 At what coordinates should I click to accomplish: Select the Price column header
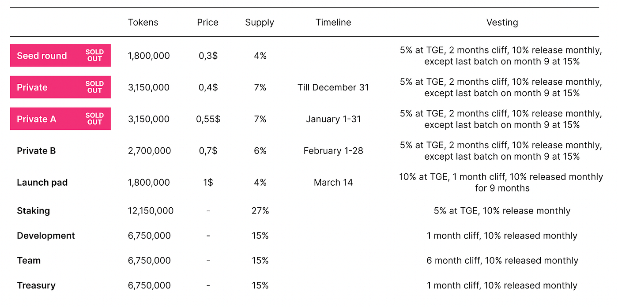[207, 22]
